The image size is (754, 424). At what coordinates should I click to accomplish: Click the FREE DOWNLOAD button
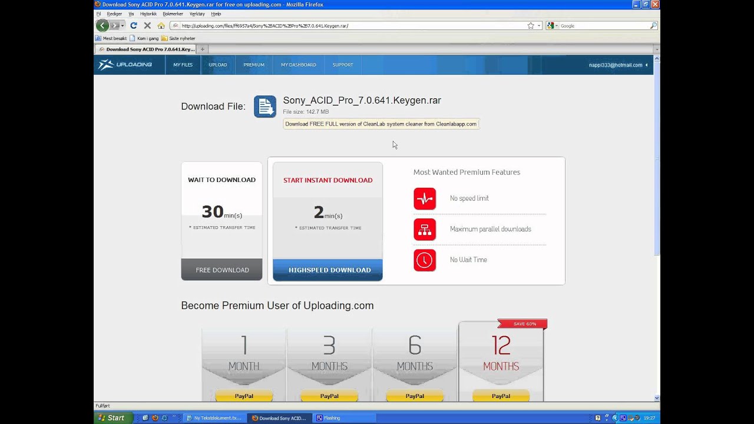click(222, 270)
